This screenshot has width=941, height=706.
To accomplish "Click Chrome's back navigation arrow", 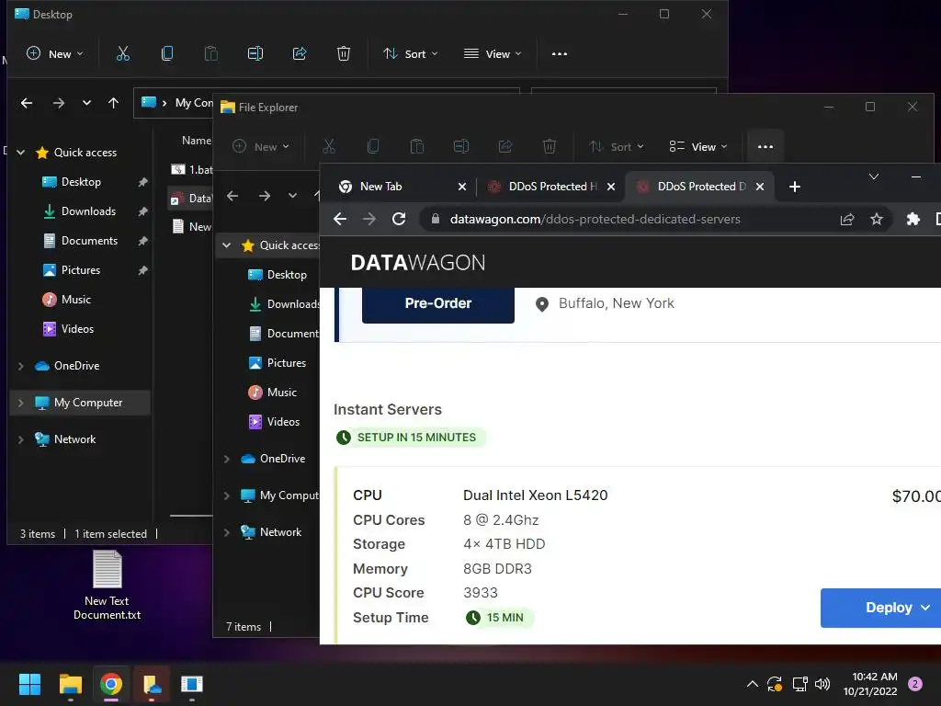I will coord(340,219).
